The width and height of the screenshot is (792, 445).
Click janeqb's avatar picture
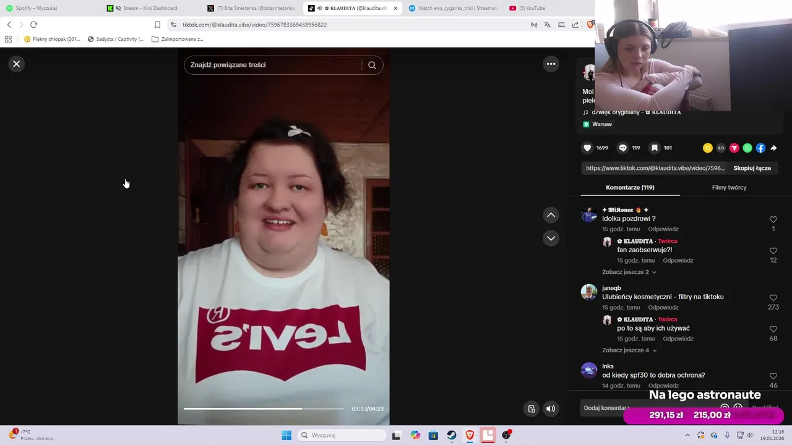589,292
